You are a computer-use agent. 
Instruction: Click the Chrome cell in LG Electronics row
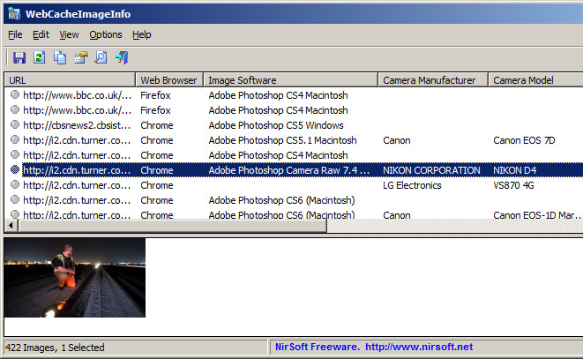tap(157, 185)
